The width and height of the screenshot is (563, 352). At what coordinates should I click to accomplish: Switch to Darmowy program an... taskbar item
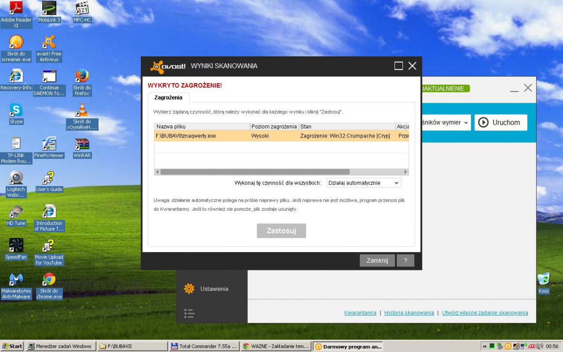(x=348, y=346)
